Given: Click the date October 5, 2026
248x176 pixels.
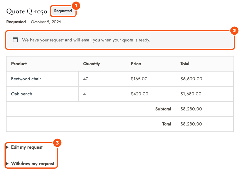Looking at the screenshot, I should (x=46, y=22).
